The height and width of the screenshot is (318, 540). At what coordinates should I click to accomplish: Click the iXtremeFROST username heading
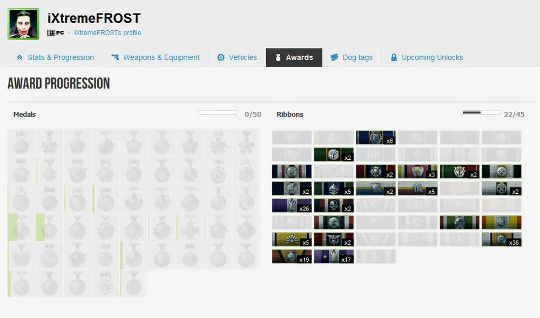[x=94, y=18]
